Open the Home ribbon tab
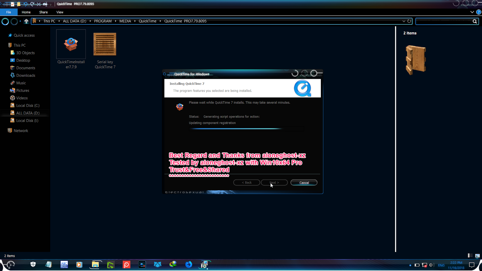Image resolution: width=482 pixels, height=271 pixels. coord(26,12)
